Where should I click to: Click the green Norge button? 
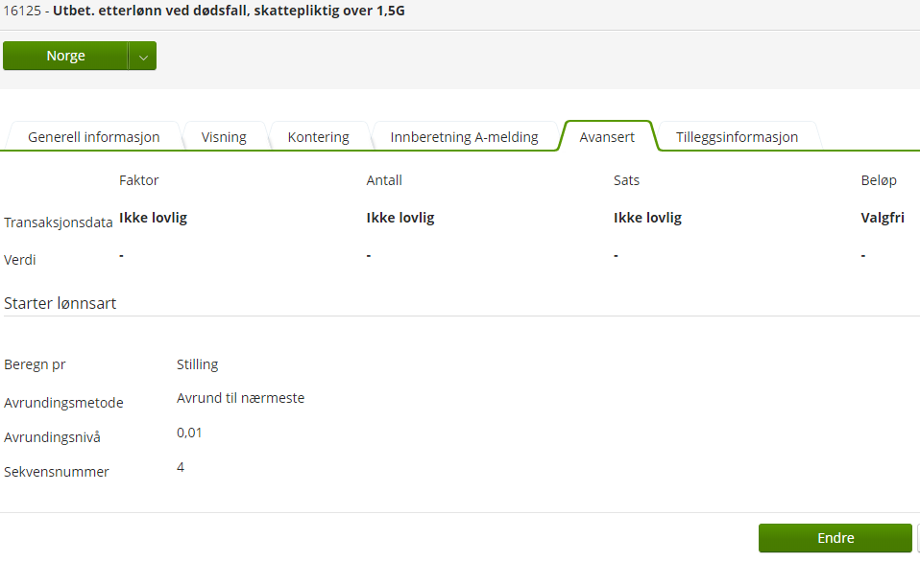point(65,57)
